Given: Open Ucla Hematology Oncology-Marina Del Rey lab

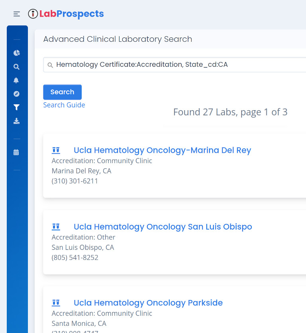Looking at the screenshot, I should click(x=162, y=150).
